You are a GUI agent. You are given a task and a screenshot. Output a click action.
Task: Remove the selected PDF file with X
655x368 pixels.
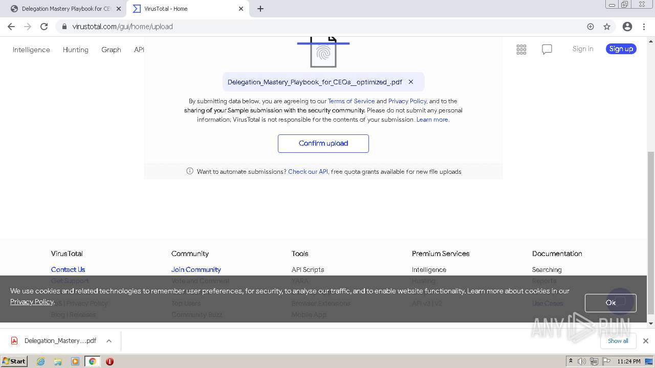411,82
